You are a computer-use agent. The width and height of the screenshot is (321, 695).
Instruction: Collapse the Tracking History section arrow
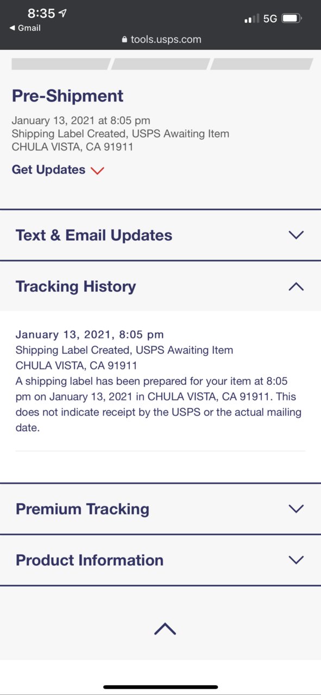[x=296, y=286]
